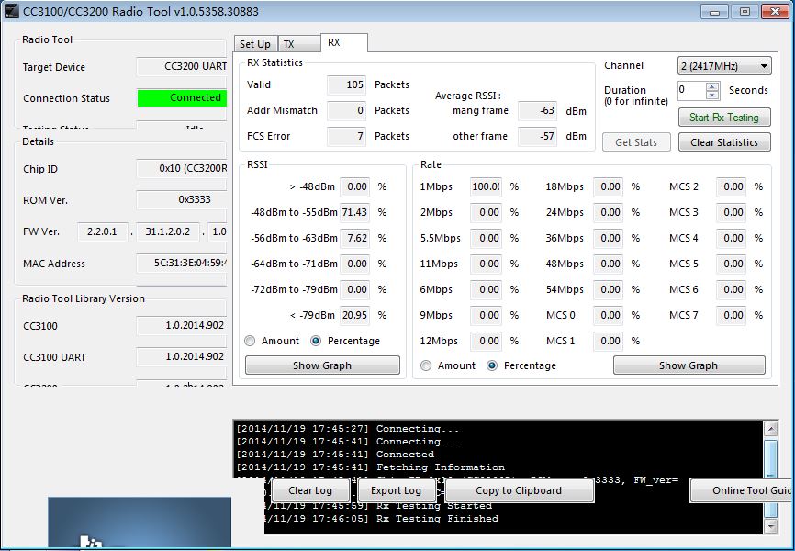Click the green Connected status field
The image size is (795, 551).
coord(182,97)
